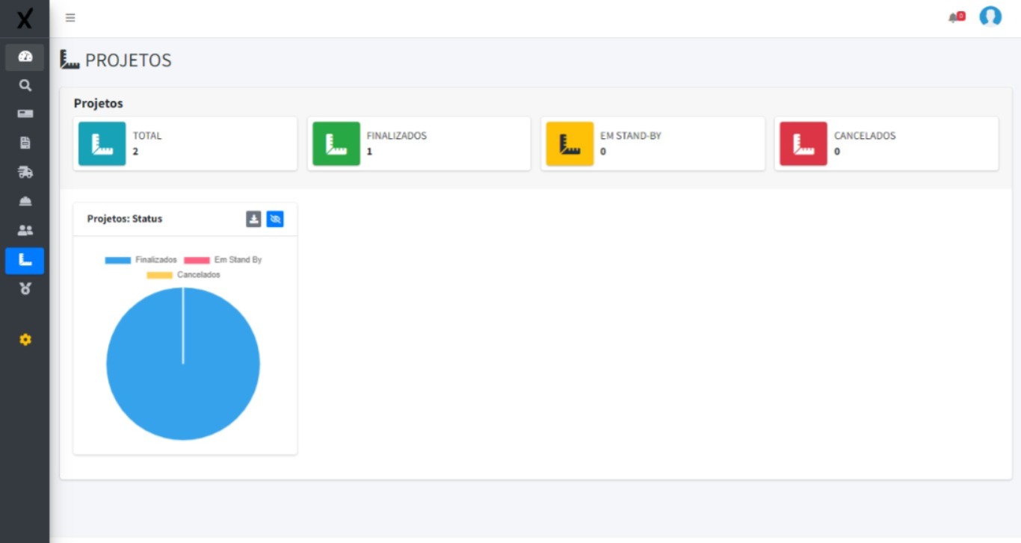Image resolution: width=1021 pixels, height=543 pixels.
Task: Toggle the Finalizados legend item in chart
Action: (x=141, y=260)
